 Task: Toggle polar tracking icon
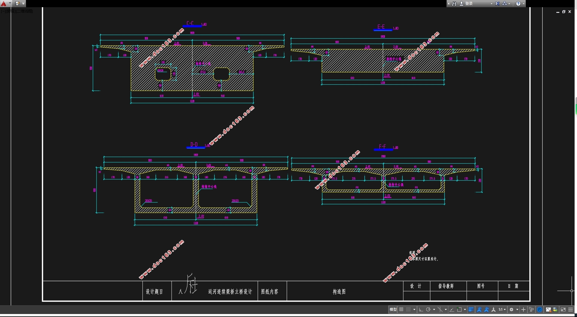[428, 310]
